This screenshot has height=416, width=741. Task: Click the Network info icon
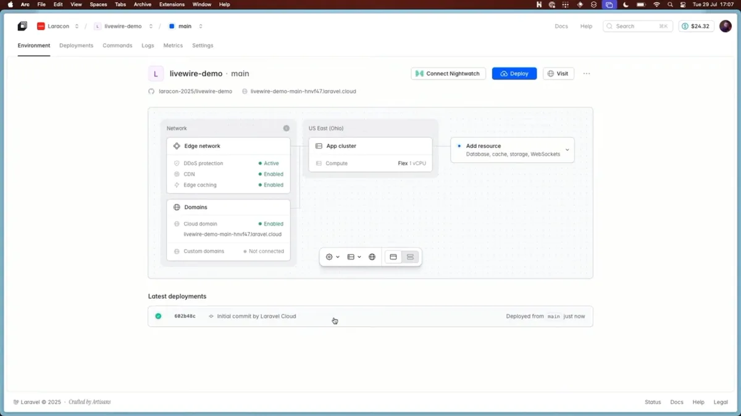tap(286, 128)
